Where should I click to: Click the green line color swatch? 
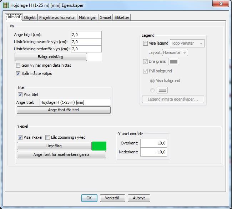[x=99, y=146]
